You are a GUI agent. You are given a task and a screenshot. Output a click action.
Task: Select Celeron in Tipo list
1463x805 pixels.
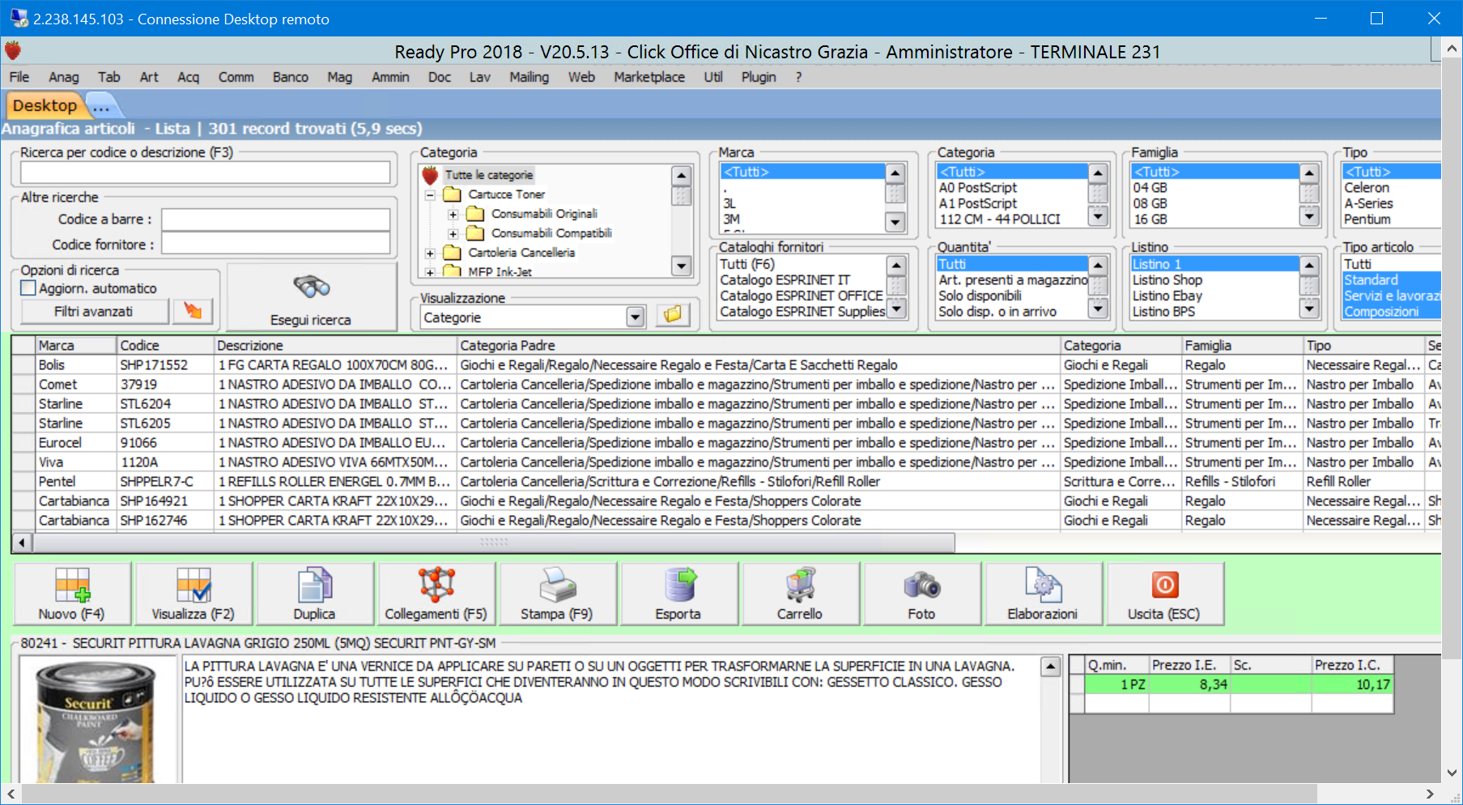coord(1367,187)
